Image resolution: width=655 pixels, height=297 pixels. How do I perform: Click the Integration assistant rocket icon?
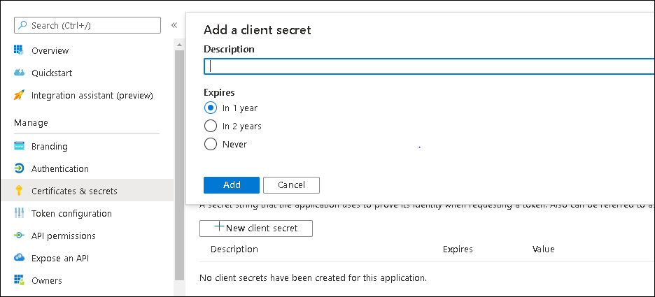(19, 95)
